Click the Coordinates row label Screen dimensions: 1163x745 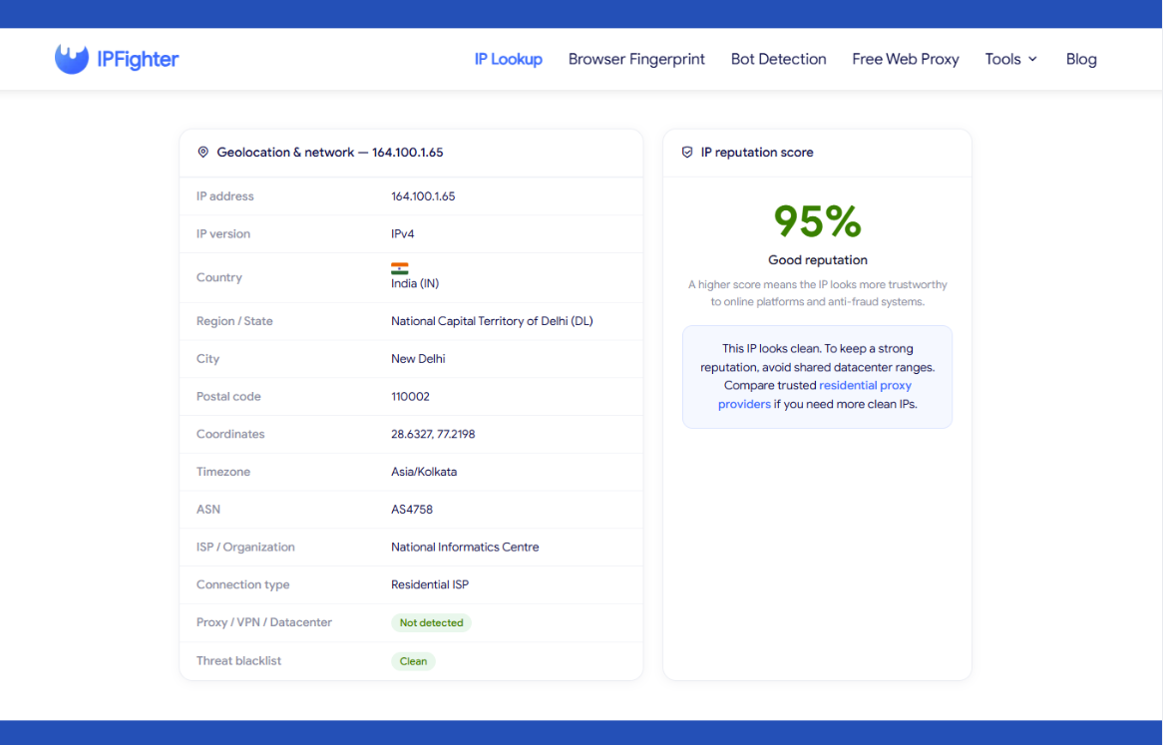[x=230, y=435]
